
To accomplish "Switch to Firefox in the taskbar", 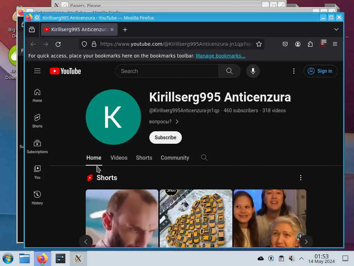I will coord(42,258).
